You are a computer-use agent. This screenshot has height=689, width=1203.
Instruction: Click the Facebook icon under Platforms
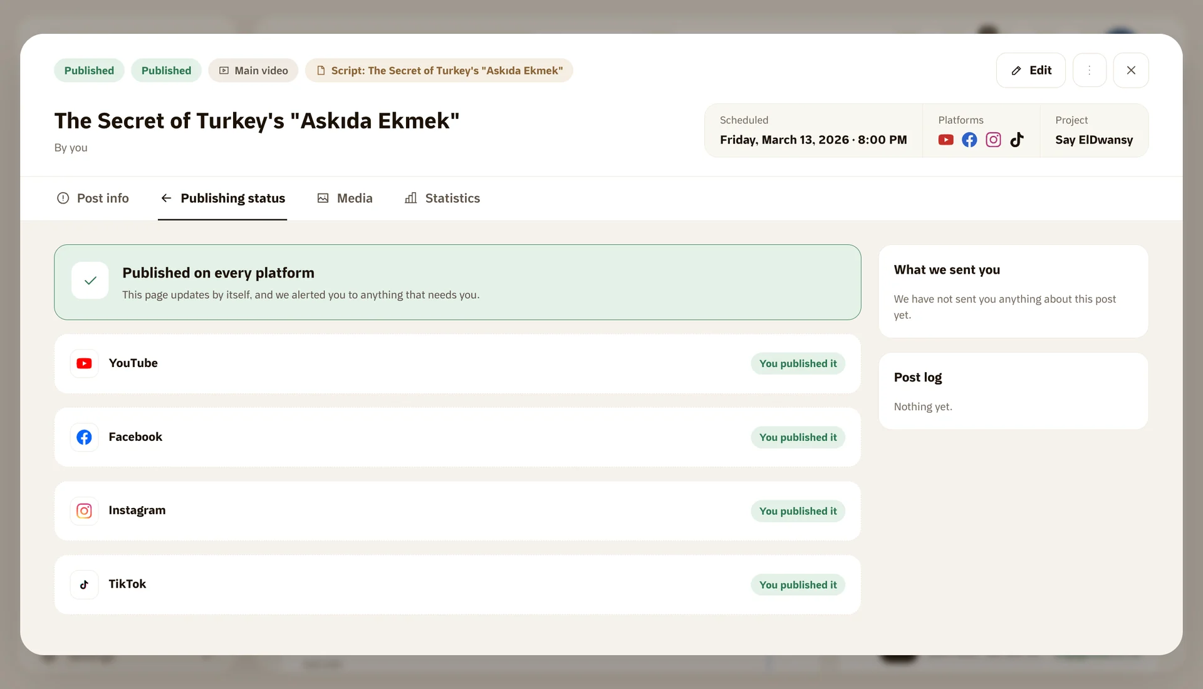pos(969,140)
